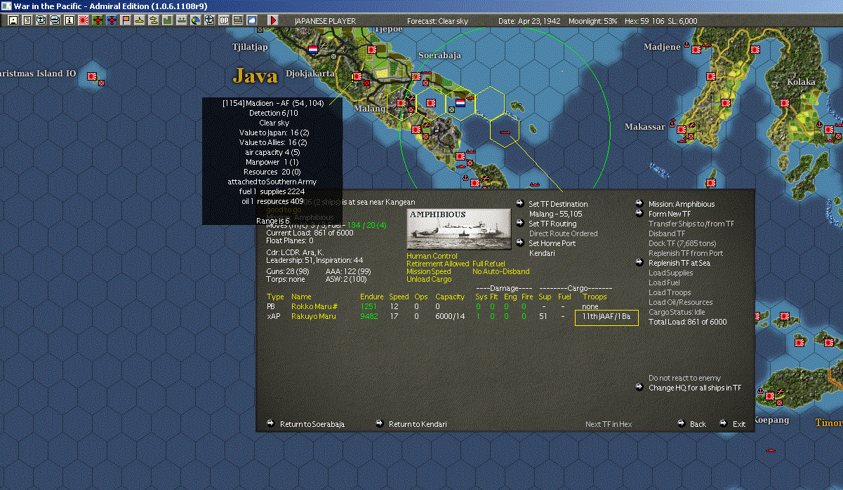843x490 pixels.
Task: Click the Malang - 55,105 destination text
Action: [x=555, y=214]
